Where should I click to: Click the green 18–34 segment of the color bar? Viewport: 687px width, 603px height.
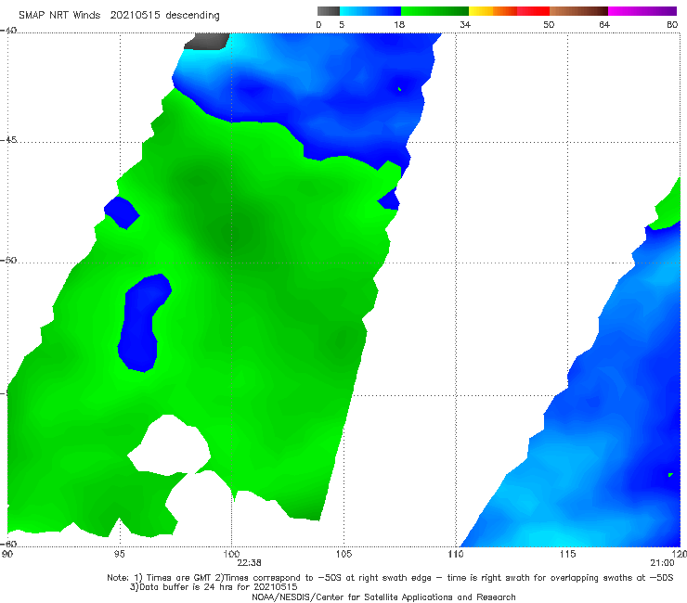434,11
